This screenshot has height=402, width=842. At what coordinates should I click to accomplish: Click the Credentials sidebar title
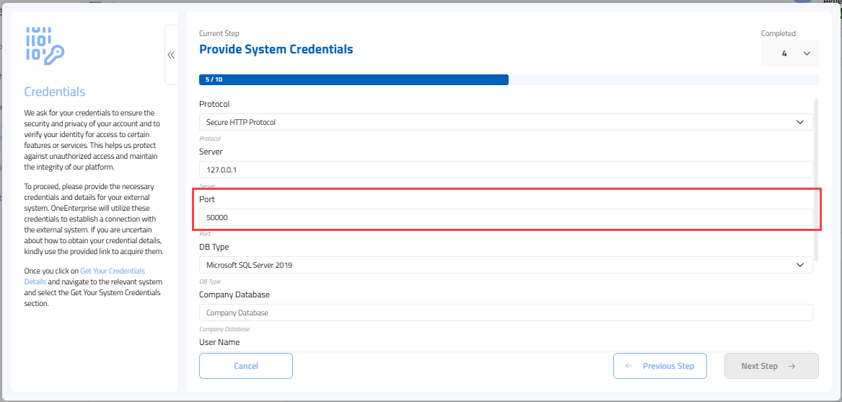pyautogui.click(x=55, y=92)
